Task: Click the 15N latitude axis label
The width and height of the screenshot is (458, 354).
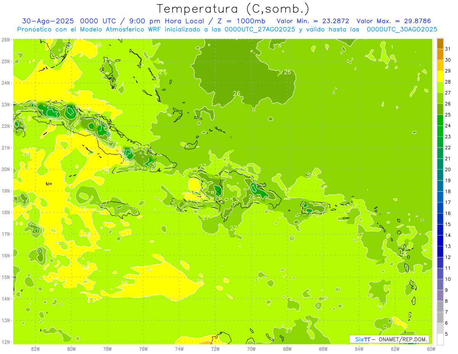Action: click(x=5, y=277)
